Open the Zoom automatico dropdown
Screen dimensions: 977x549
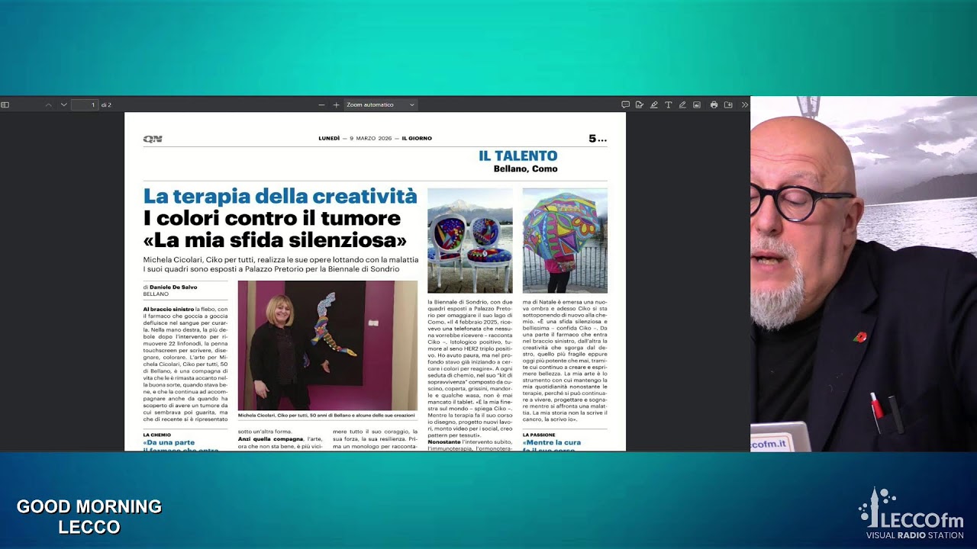coord(380,104)
